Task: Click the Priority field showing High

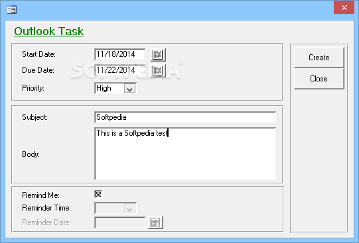Action: tap(109, 88)
